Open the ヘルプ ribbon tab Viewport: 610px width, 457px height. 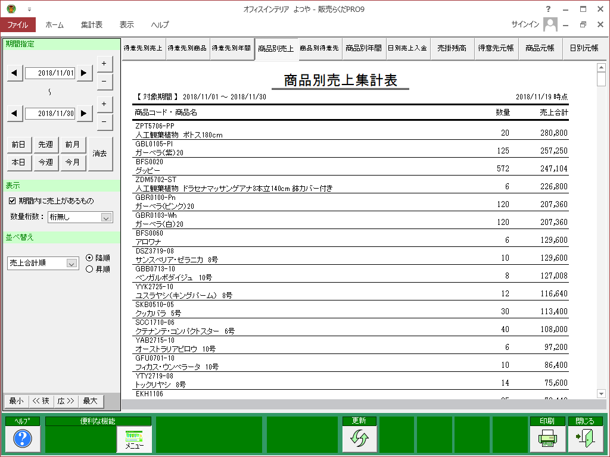160,24
